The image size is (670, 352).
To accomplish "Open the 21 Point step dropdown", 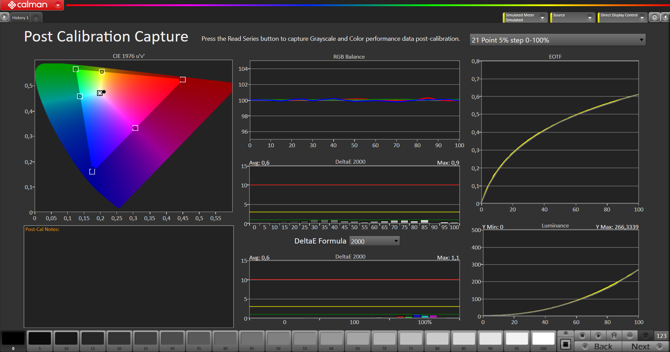I will pyautogui.click(x=557, y=40).
